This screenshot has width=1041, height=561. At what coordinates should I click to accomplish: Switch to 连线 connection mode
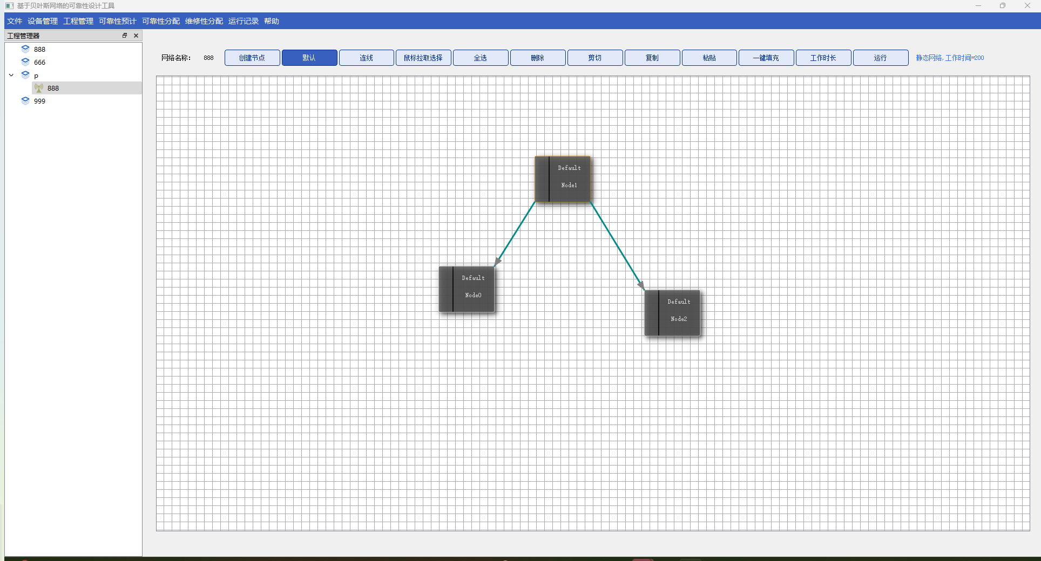click(x=367, y=58)
